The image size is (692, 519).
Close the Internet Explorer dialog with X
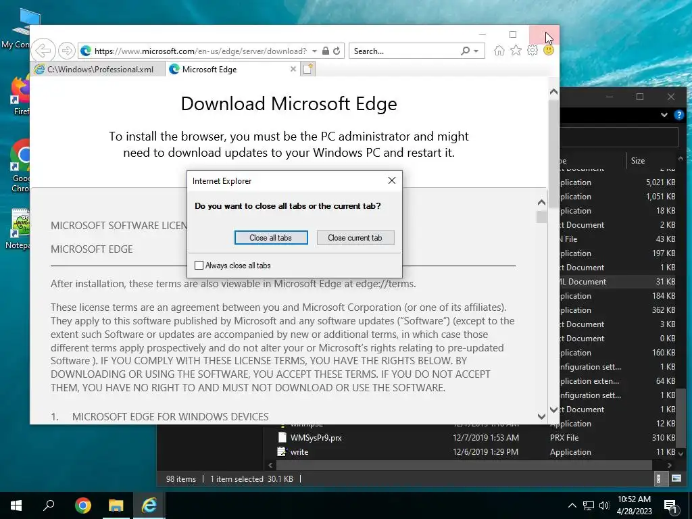[392, 180]
